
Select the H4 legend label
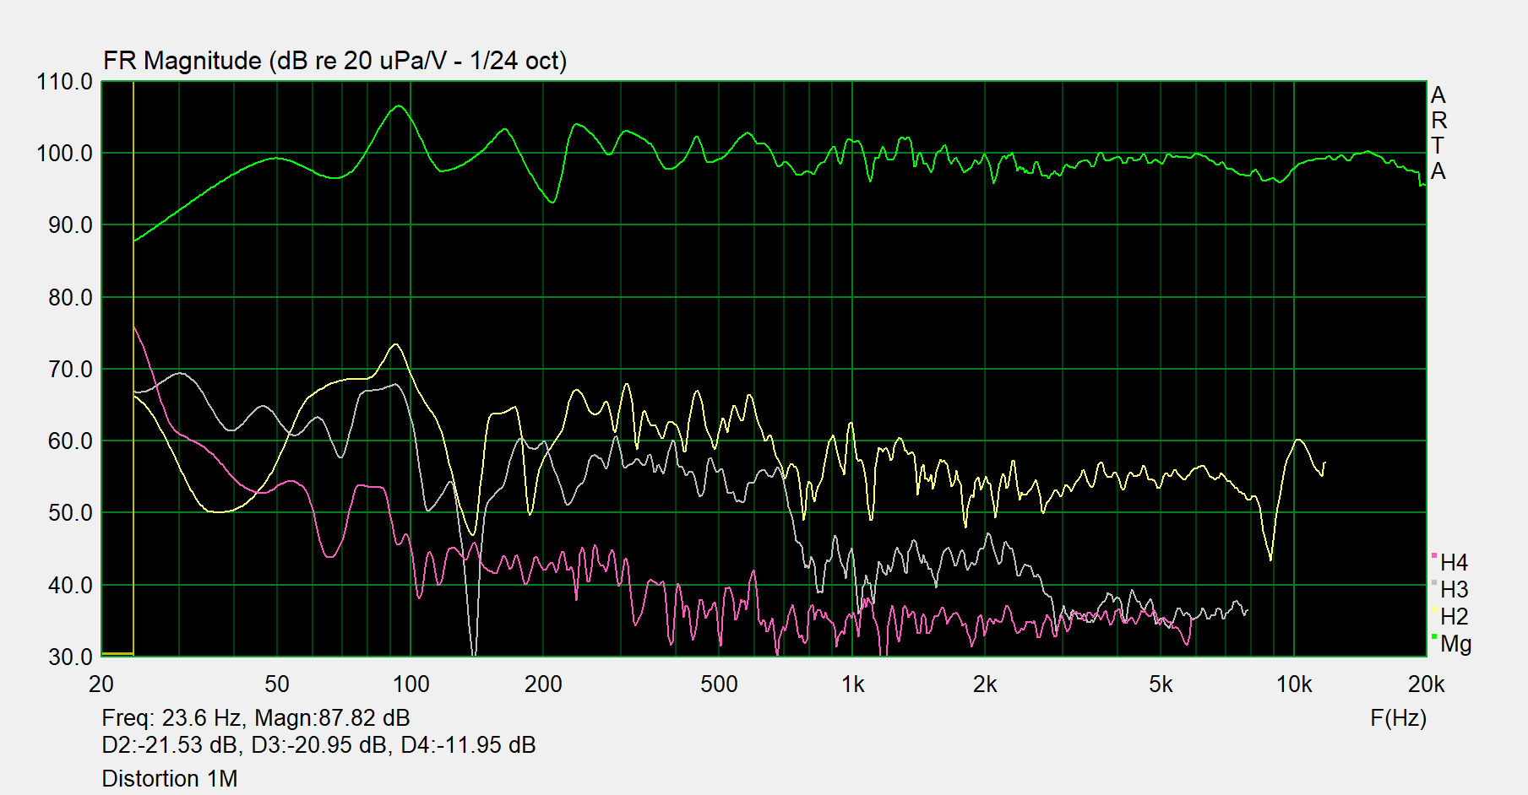tap(1455, 563)
